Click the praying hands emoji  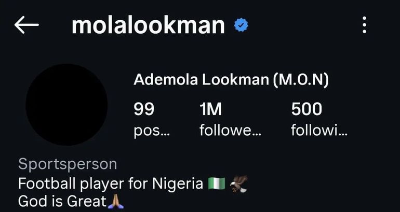(114, 201)
